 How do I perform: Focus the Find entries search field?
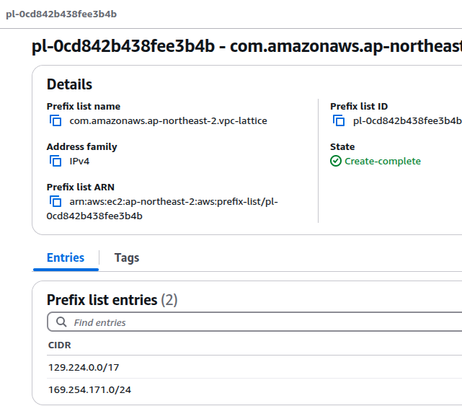click(254, 322)
